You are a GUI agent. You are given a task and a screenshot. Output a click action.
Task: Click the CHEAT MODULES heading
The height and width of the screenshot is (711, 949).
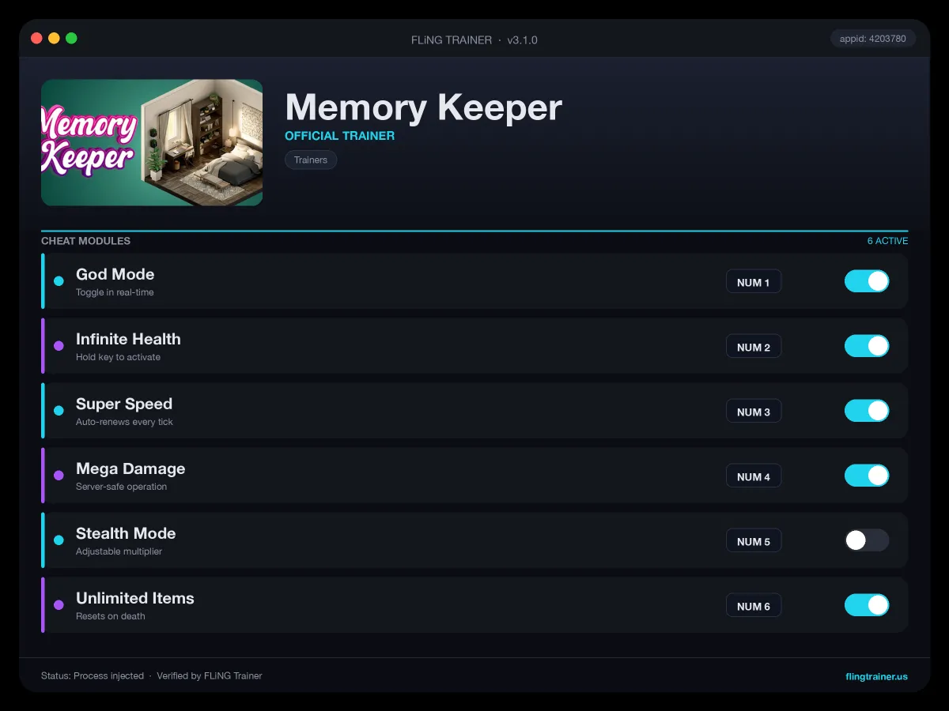pyautogui.click(x=85, y=241)
